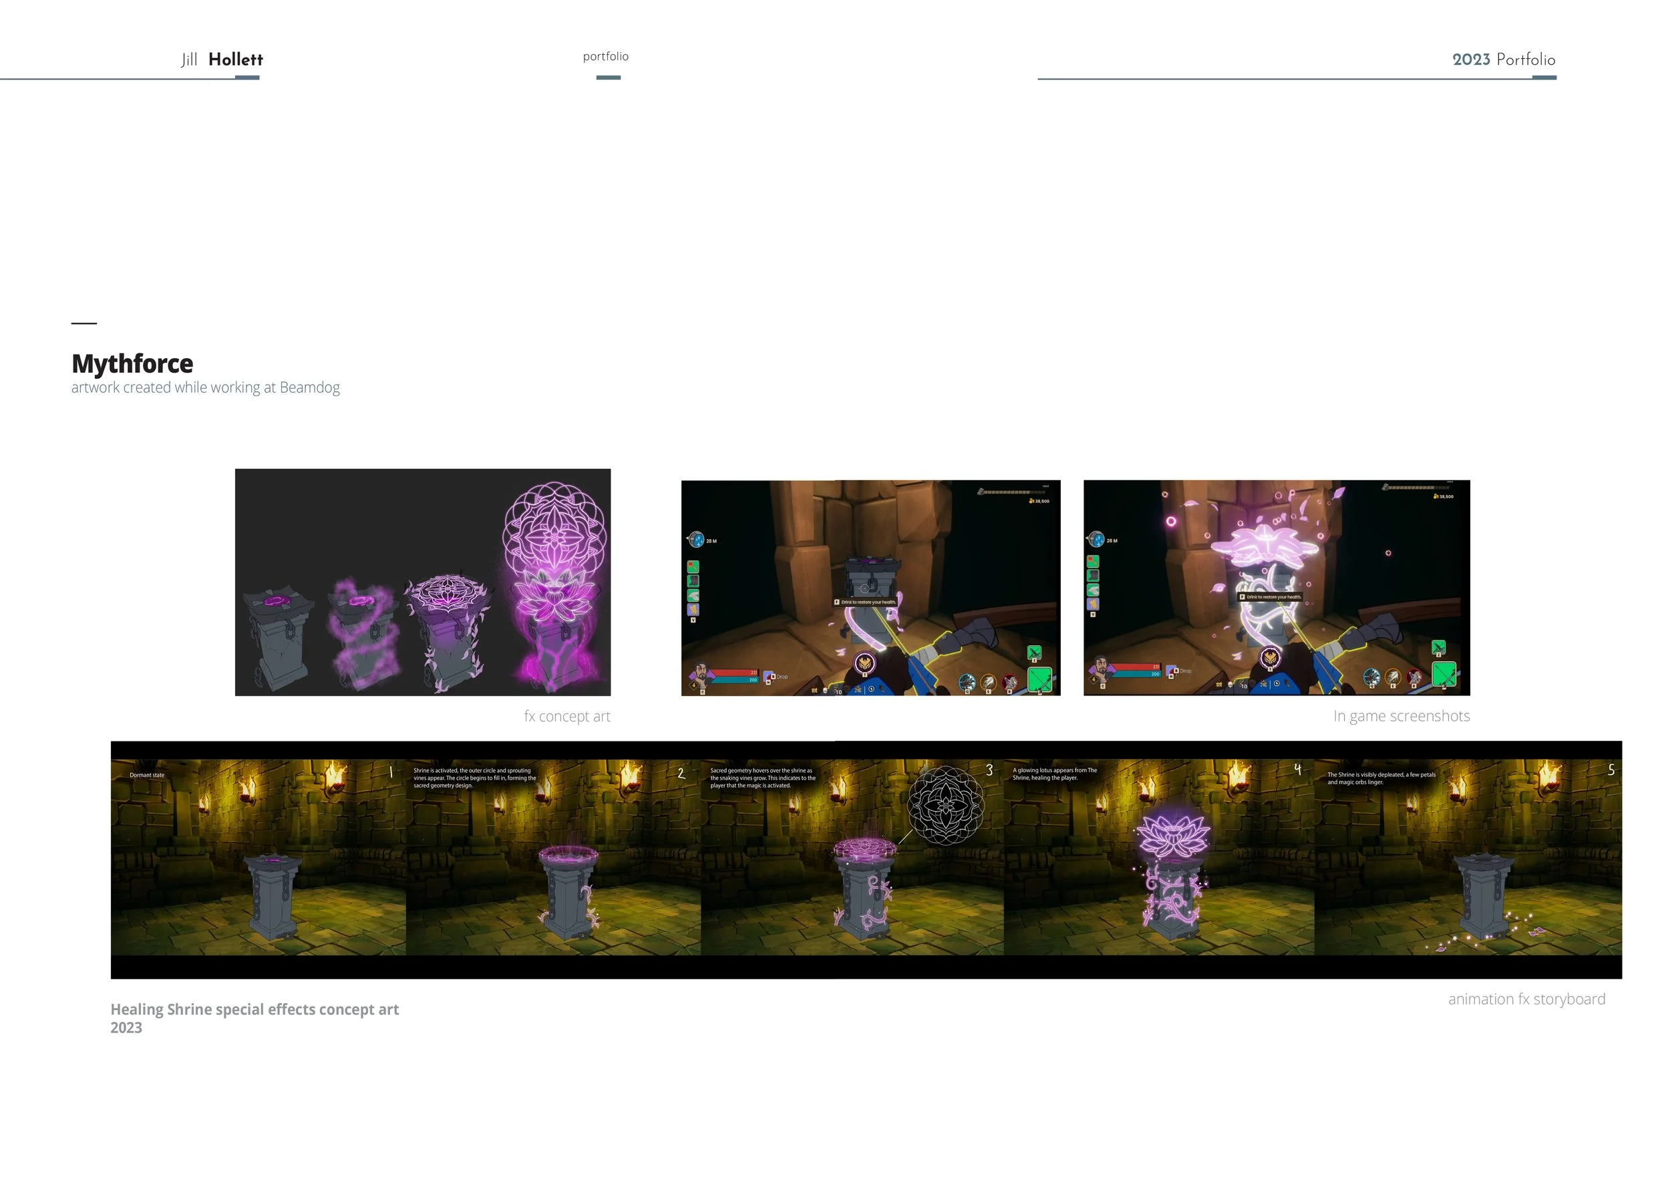Screen dimensions: 1670x1181
Task: Open storyboard panel 5 showing the depleted shrine
Action: [x=1468, y=858]
